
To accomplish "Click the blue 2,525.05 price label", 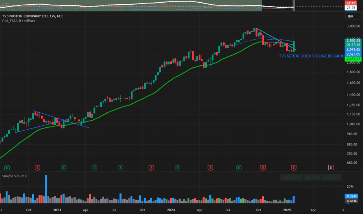I will pos(353,54).
